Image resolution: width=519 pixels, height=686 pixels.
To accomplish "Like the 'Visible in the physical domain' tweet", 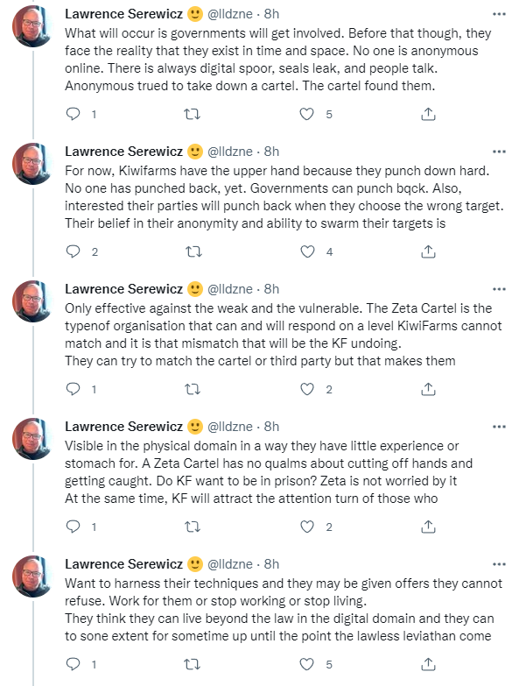I will pyautogui.click(x=307, y=527).
